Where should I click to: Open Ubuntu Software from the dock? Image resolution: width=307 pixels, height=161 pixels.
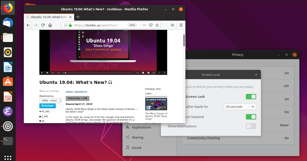coord(8,82)
